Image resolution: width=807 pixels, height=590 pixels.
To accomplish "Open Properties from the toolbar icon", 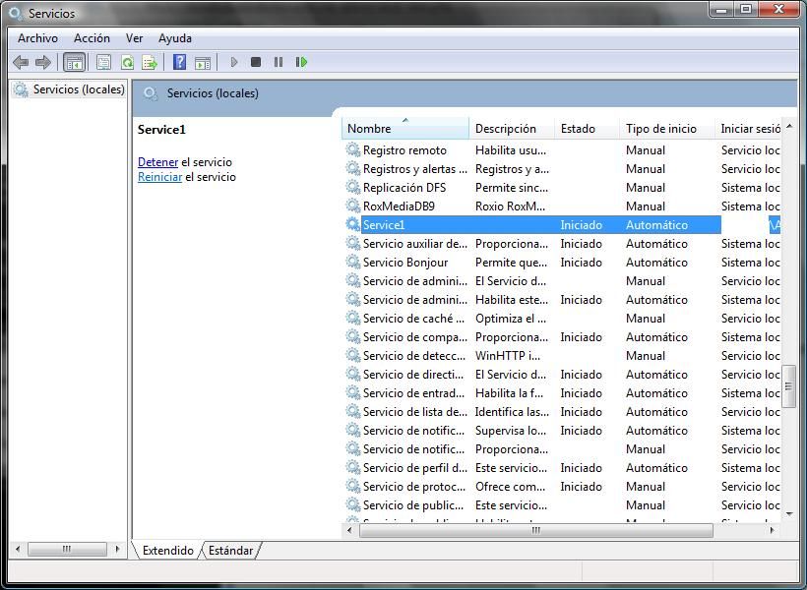I will 103,62.
